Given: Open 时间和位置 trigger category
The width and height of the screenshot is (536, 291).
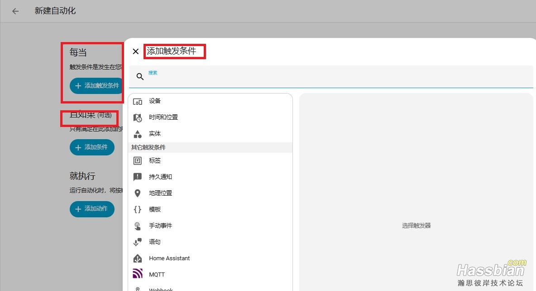Looking at the screenshot, I should (x=163, y=117).
